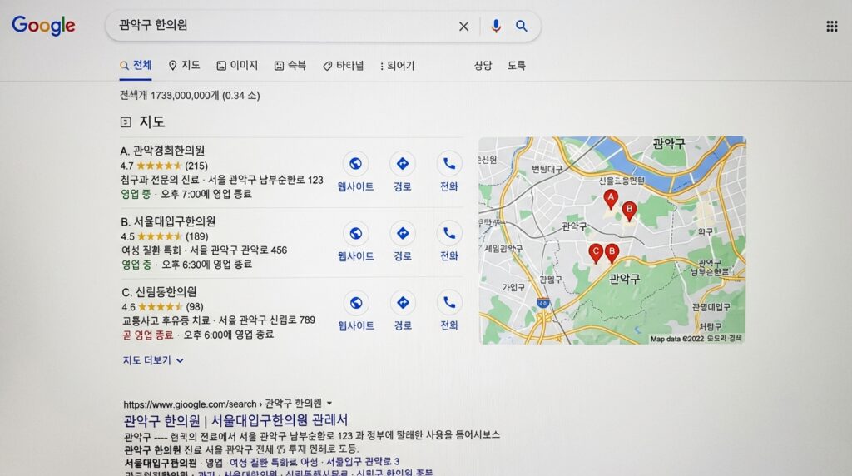Click the 도록 tools link
This screenshot has width=852, height=476.
pyautogui.click(x=516, y=66)
